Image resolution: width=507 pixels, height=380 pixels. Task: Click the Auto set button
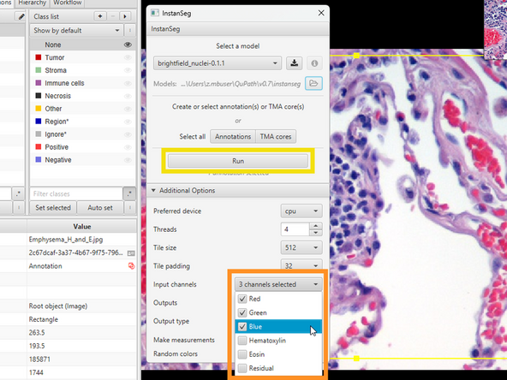tap(100, 208)
